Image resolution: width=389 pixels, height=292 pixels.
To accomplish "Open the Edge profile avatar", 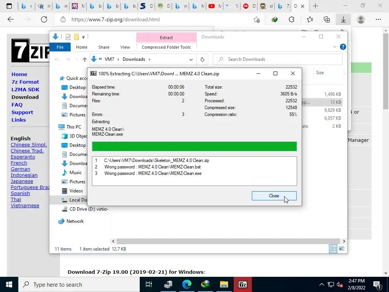I will [361, 19].
